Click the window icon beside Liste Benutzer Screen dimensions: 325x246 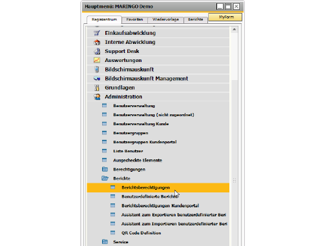pyautogui.click(x=105, y=151)
